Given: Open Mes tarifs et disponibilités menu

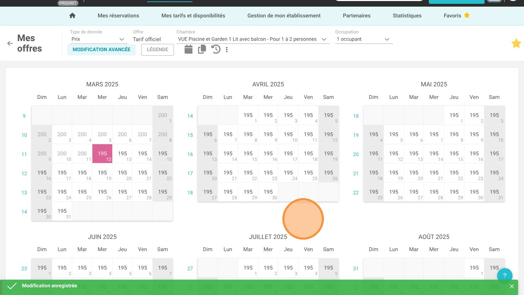Looking at the screenshot, I should [x=193, y=16].
